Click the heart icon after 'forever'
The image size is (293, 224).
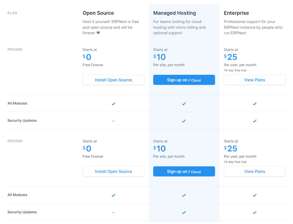(x=98, y=33)
